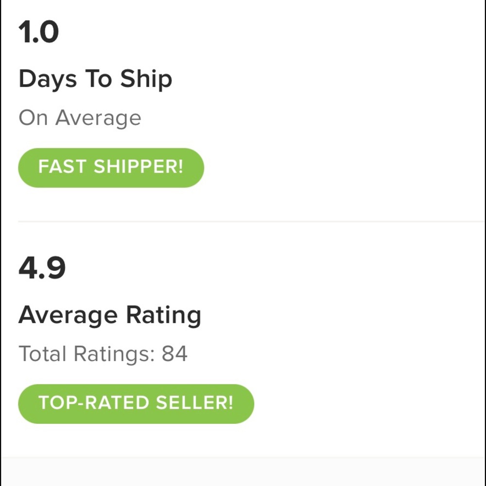The image size is (486, 486).
Task: Click the word Average in On Average
Action: pyautogui.click(x=98, y=118)
